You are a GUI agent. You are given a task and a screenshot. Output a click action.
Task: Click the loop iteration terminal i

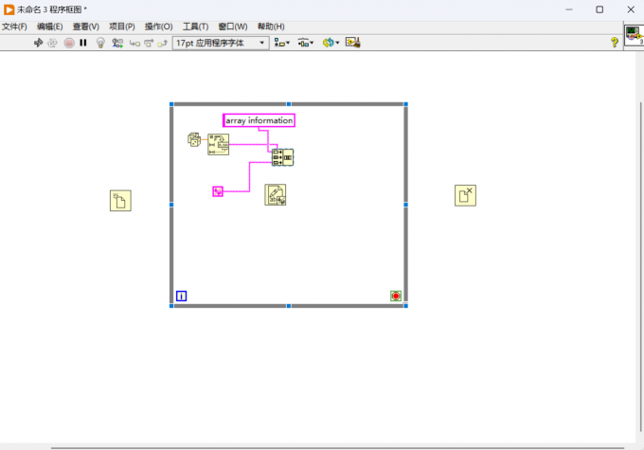[x=181, y=296]
